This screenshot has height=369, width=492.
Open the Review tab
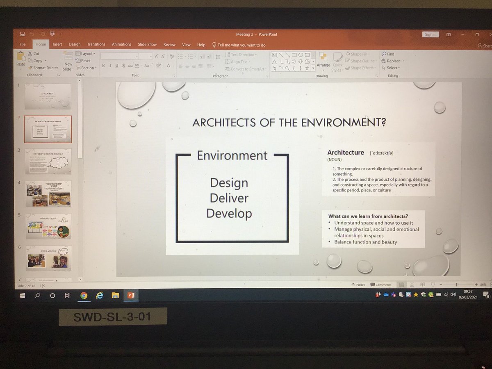[x=169, y=45]
